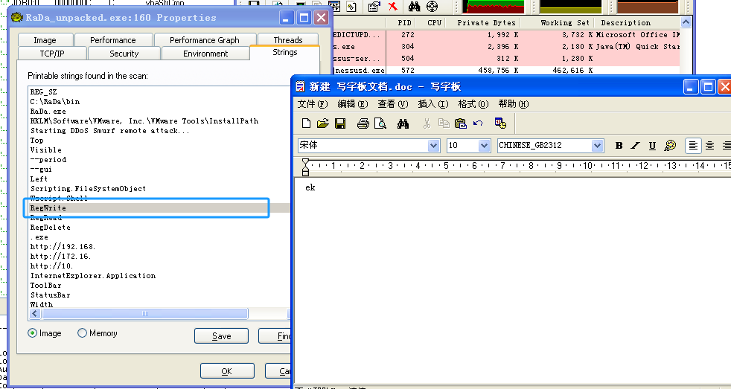The width and height of the screenshot is (731, 389).
Task: Open the font size 10 dropdown
Action: pos(485,145)
